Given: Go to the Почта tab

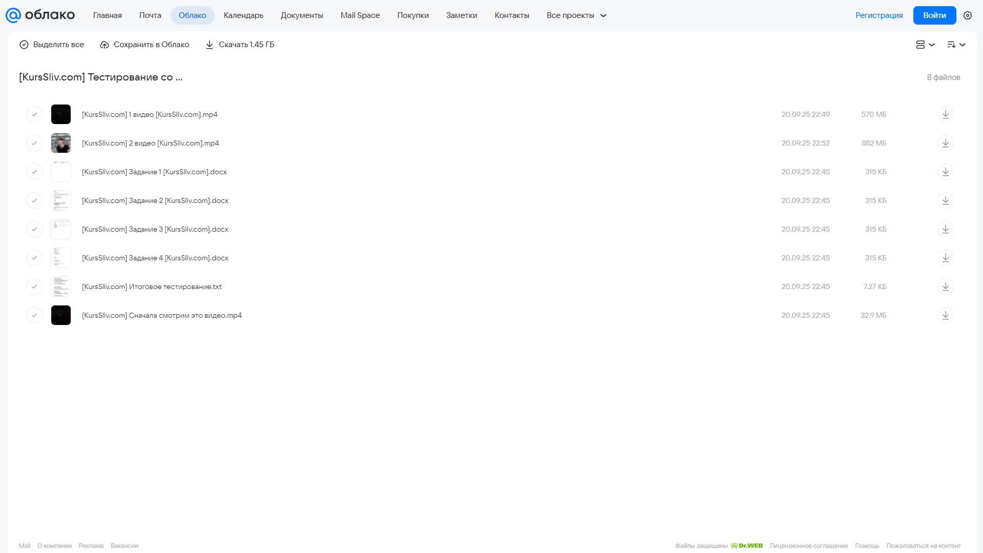Looking at the screenshot, I should 150,15.
